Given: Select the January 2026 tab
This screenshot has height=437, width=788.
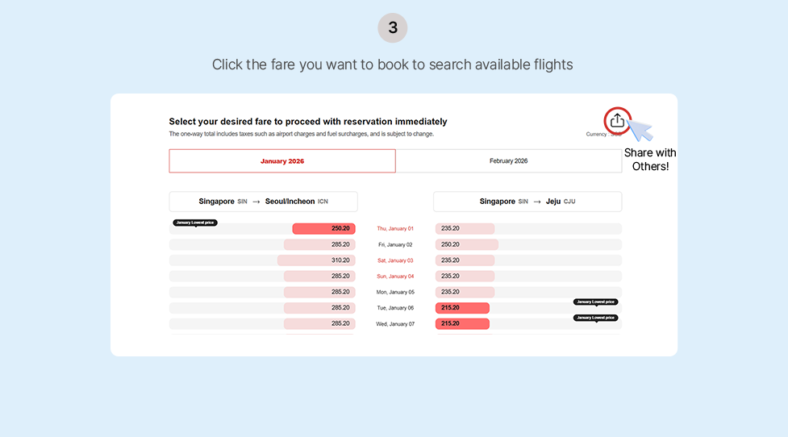Looking at the screenshot, I should [x=282, y=161].
